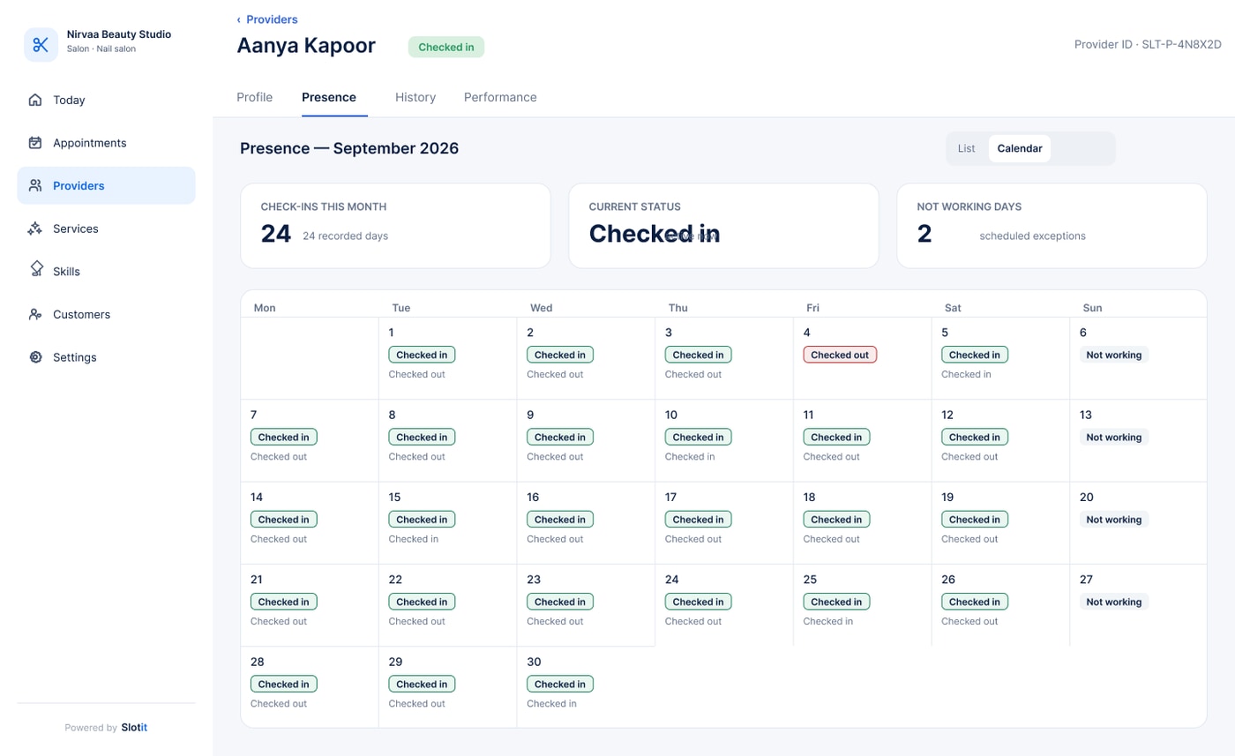The width and height of the screenshot is (1235, 756).
Task: Click the Checked in badge on day 22
Action: [422, 602]
